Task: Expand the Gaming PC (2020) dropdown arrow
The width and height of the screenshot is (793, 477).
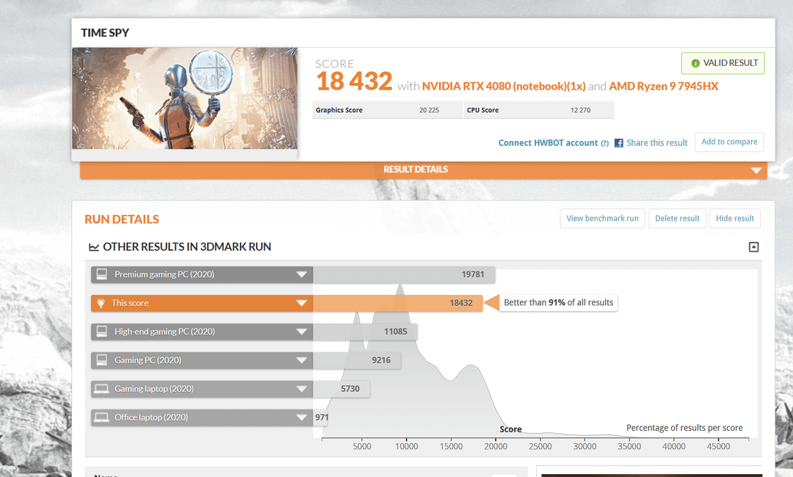Action: click(302, 360)
